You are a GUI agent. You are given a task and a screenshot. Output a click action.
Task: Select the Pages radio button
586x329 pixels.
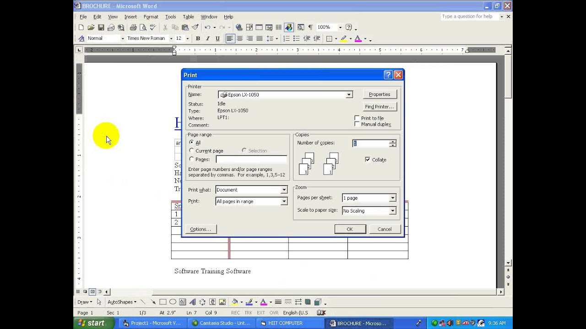(x=191, y=159)
